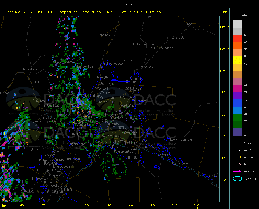The image size is (259, 209).
Task: Click the 'Villavicencio' place label
Action: (64, 62)
